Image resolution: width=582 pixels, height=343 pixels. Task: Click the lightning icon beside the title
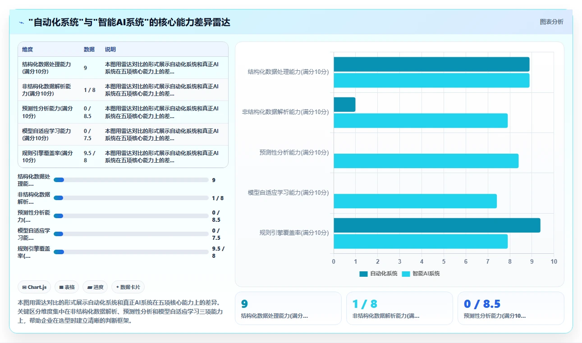coord(21,23)
